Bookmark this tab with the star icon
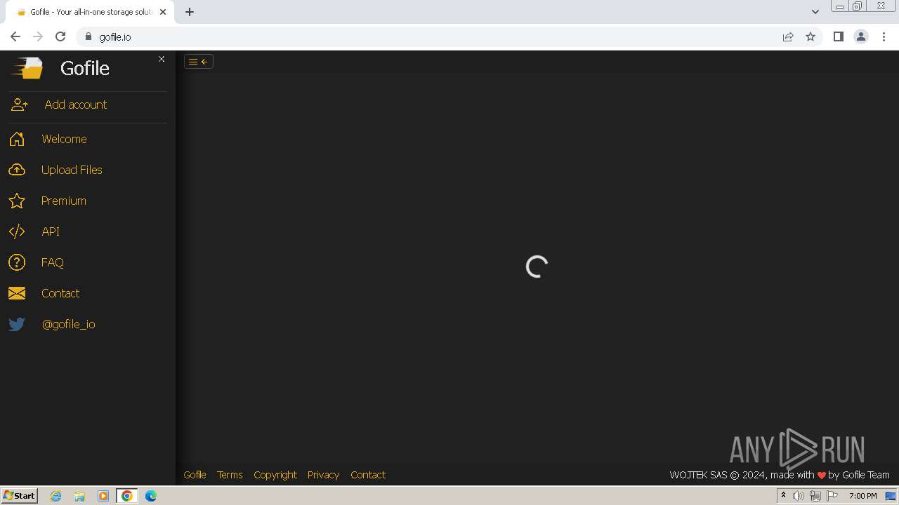The width and height of the screenshot is (899, 505). (x=811, y=36)
